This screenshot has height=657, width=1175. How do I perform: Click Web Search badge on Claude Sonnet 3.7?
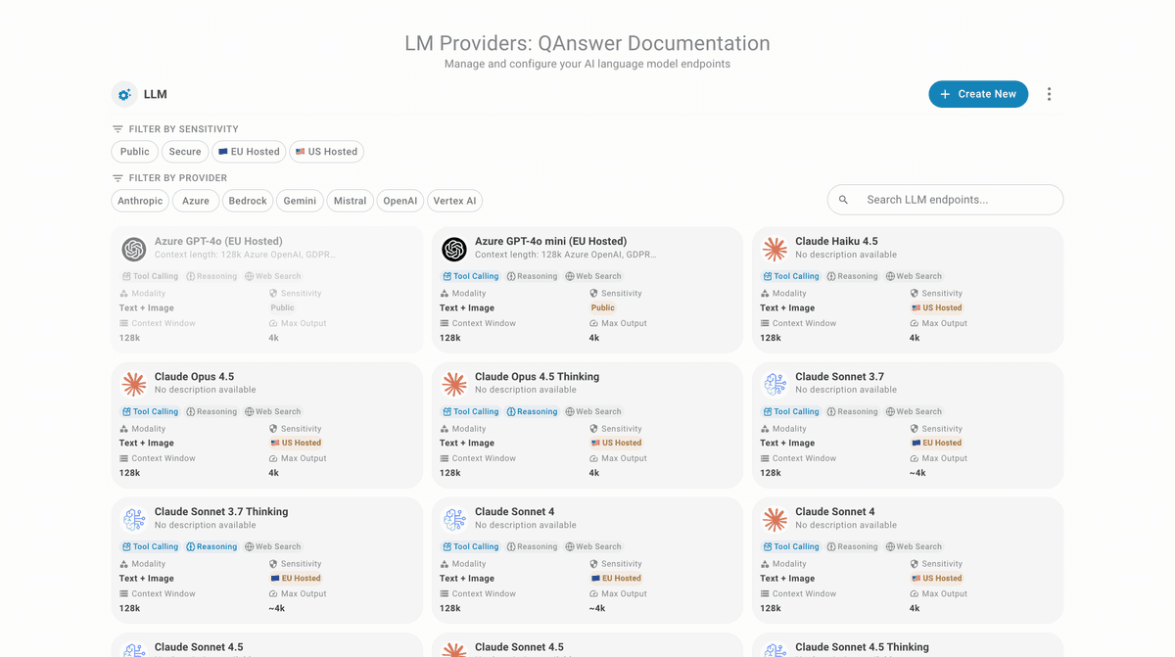click(914, 411)
